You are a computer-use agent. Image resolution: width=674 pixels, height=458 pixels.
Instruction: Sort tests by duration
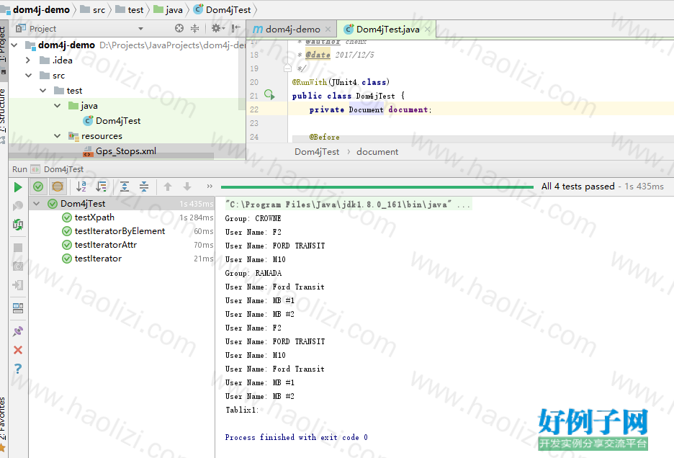click(101, 187)
